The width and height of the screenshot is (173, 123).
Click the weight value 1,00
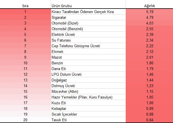click(x=149, y=103)
